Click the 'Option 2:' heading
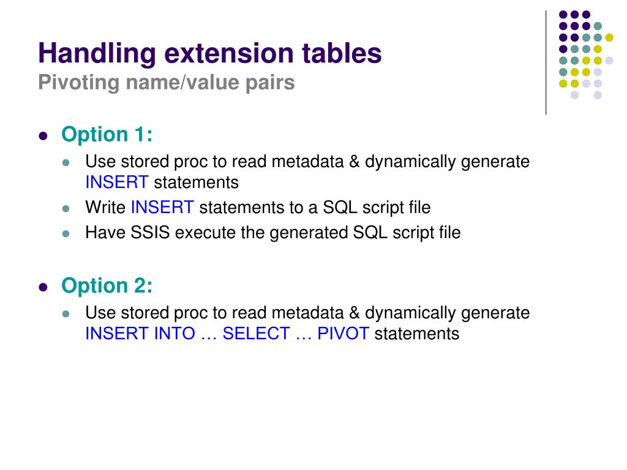 click(107, 285)
